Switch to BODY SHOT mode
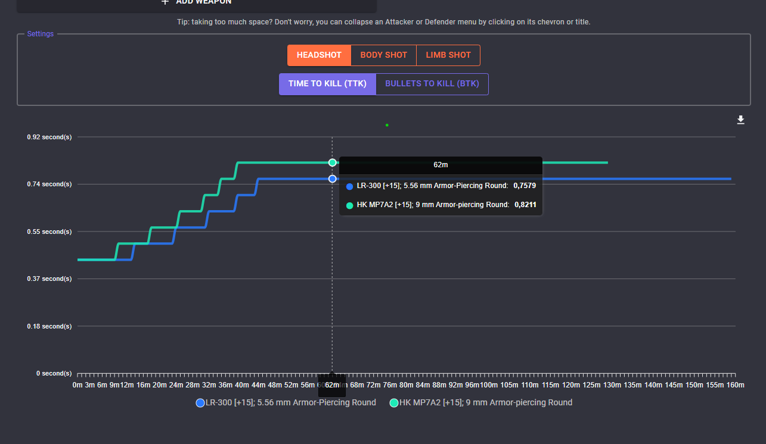 pos(383,55)
